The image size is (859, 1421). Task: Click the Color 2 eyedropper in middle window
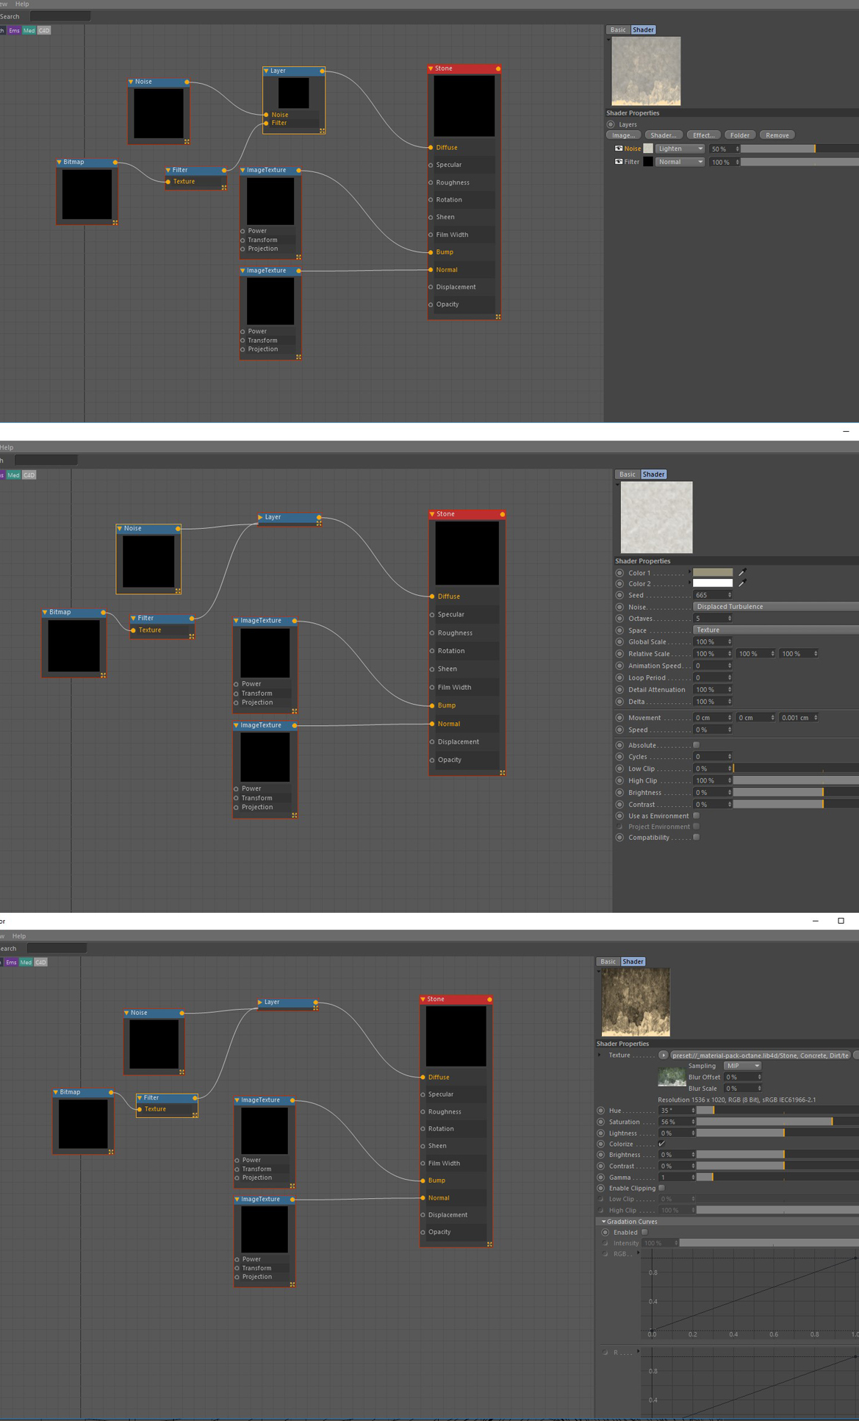click(742, 583)
